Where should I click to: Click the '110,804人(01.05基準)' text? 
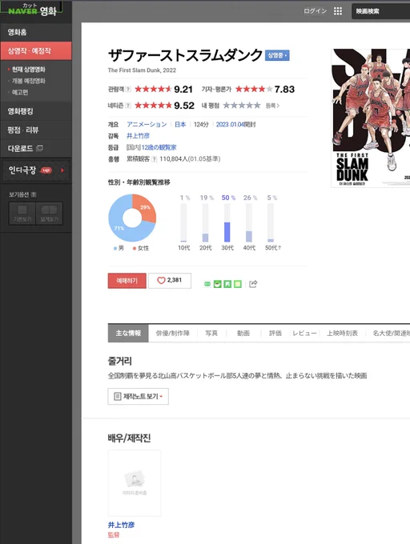[190, 159]
